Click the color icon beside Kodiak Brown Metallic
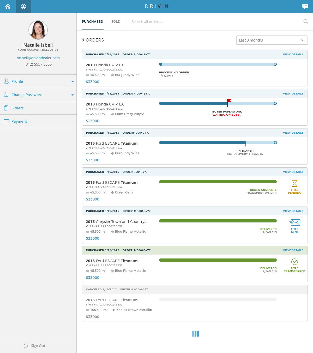The width and height of the screenshot is (313, 353). [114, 310]
